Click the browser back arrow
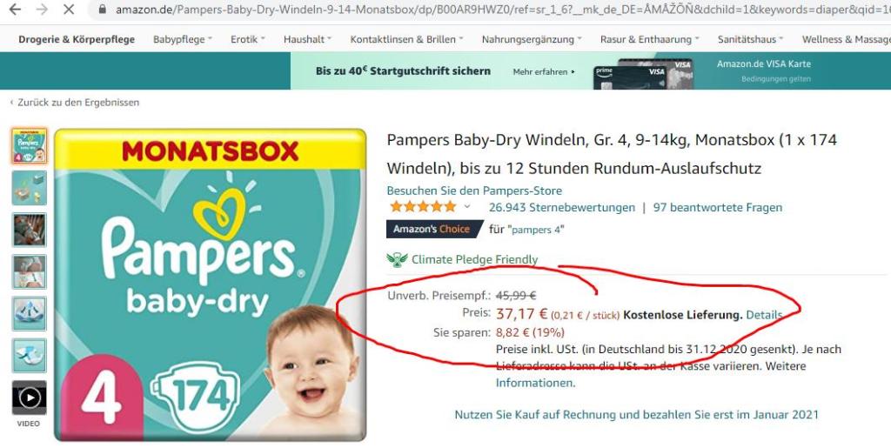The image size is (891, 448). (16, 10)
